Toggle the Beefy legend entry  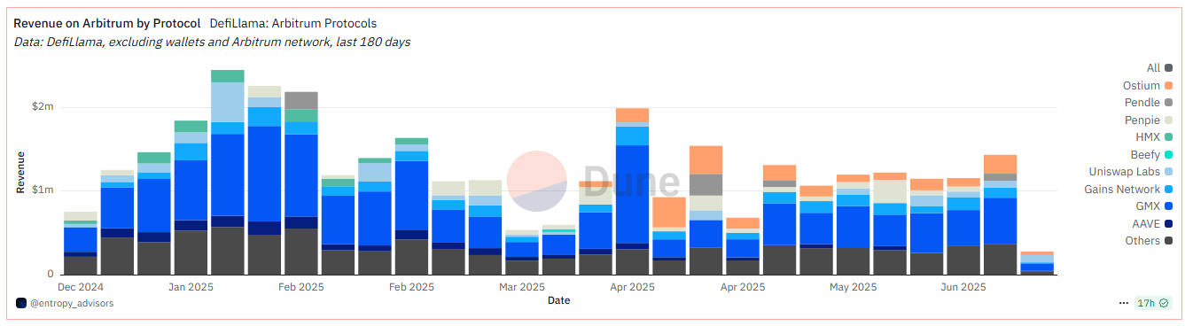point(1151,154)
